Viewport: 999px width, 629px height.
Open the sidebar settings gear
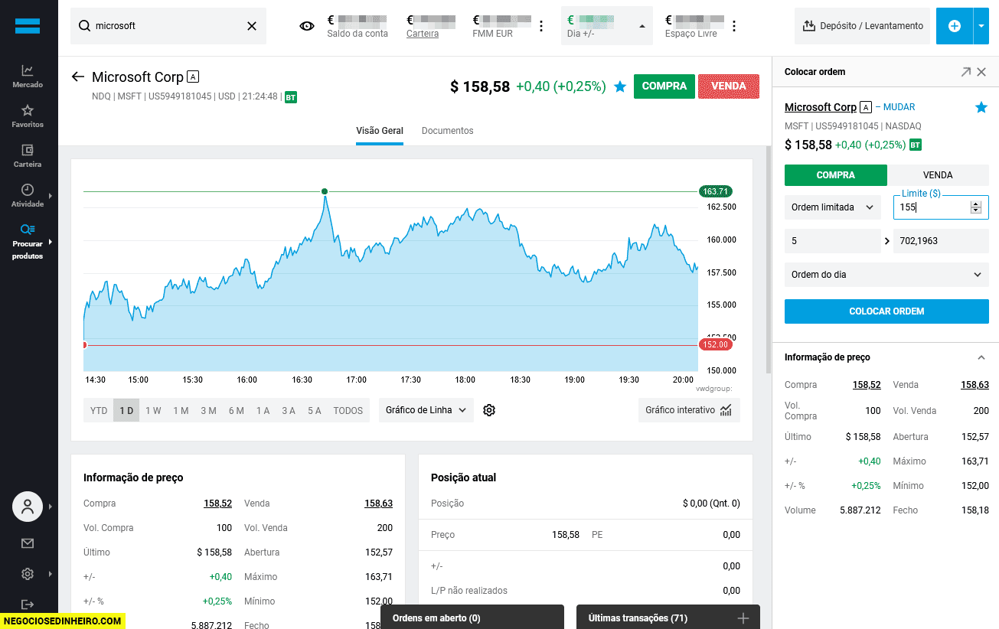coord(28,574)
